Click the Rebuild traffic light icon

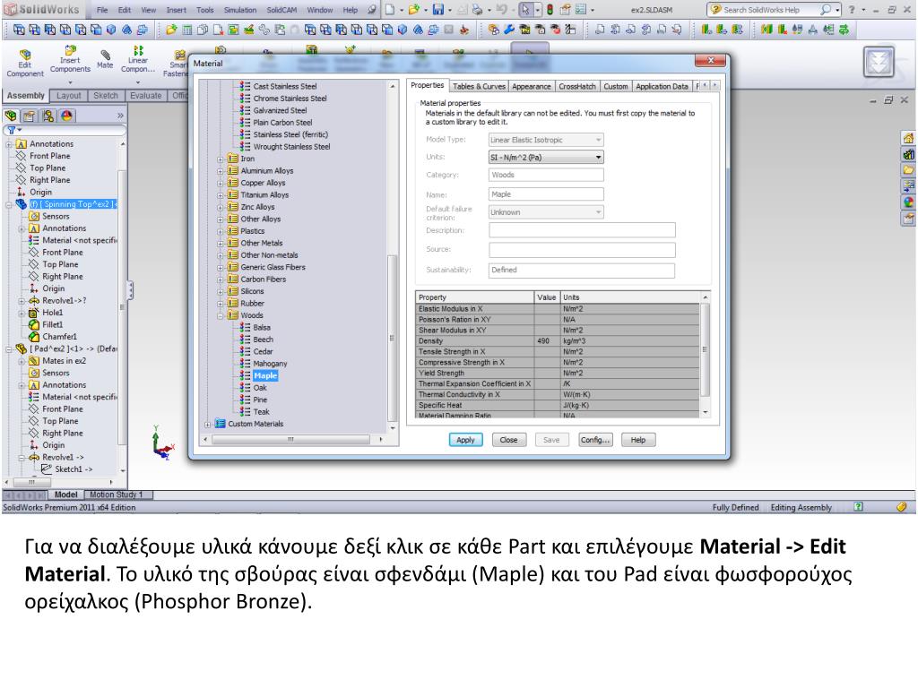pyautogui.click(x=550, y=9)
